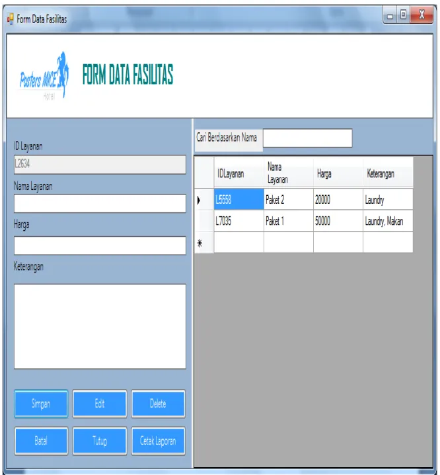Sort by the Harga column header in grid
This screenshot has width=440, height=475.
(x=338, y=173)
